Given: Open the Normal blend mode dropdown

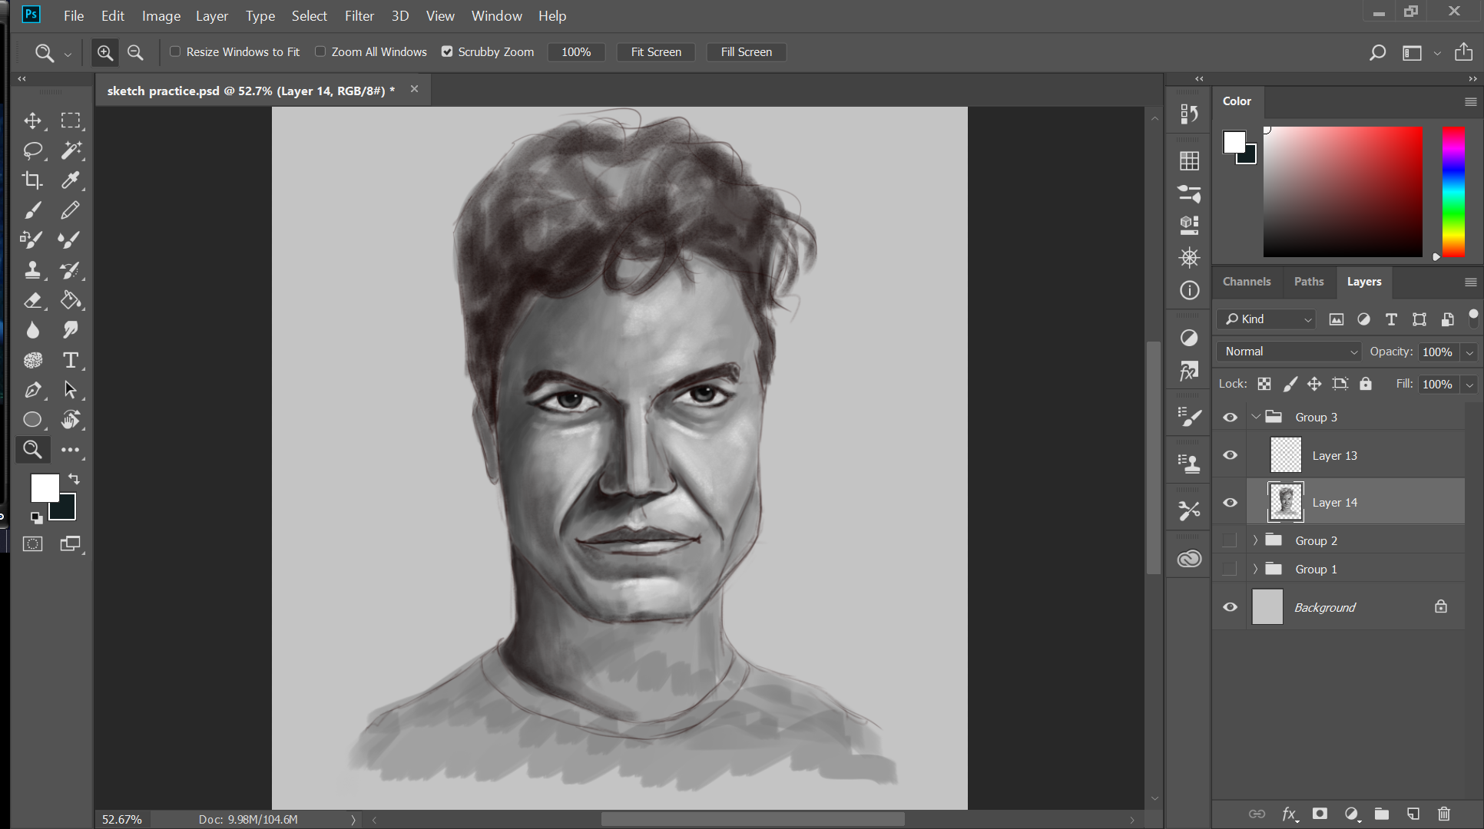Looking at the screenshot, I should (1289, 352).
